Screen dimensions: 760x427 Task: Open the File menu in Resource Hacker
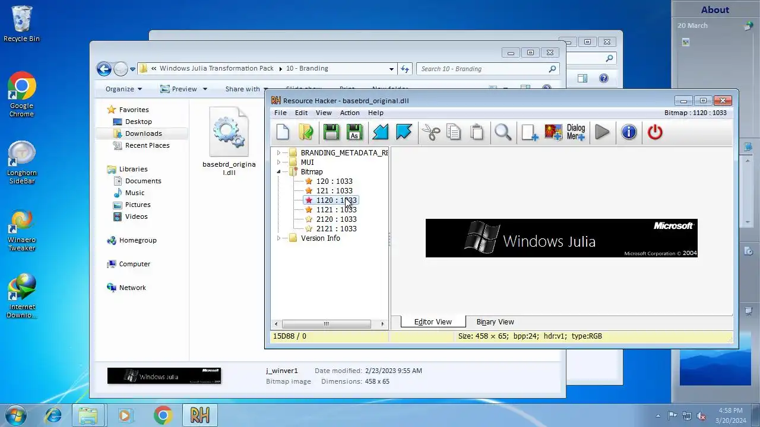pyautogui.click(x=280, y=113)
